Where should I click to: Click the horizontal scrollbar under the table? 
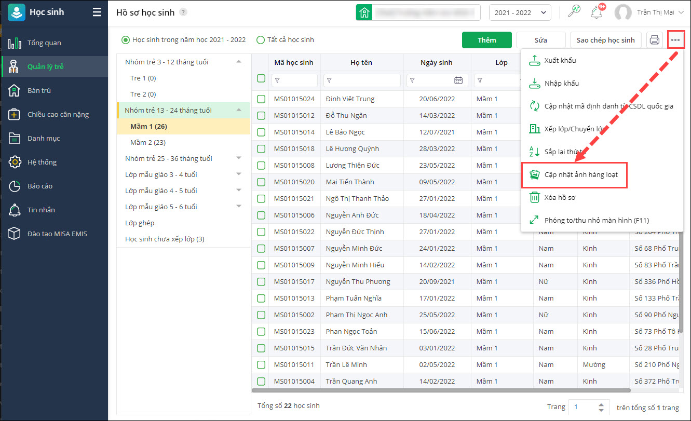pos(441,390)
